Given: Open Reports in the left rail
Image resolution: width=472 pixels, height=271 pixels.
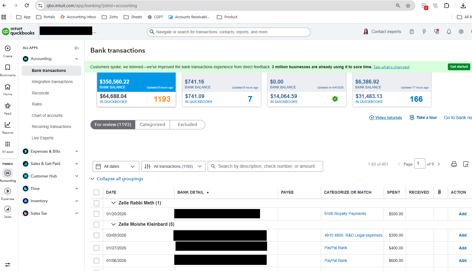Looking at the screenshot, I should point(8,125).
